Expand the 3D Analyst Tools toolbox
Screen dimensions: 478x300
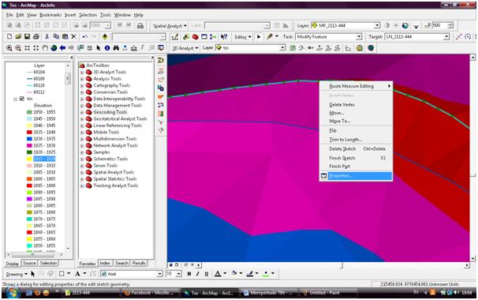82,73
